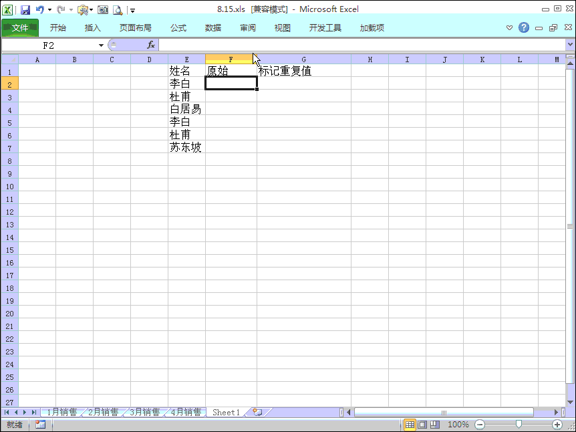Click the vertical scrollbar up arrow

pos(570,64)
